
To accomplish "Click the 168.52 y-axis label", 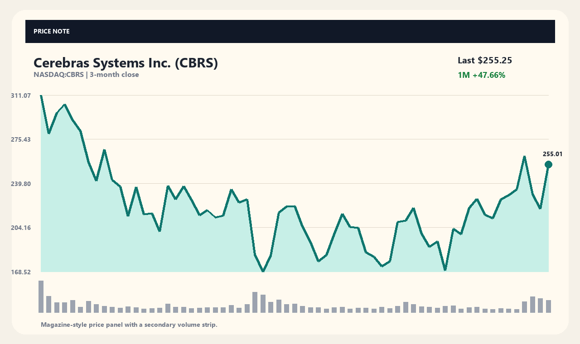I will [x=21, y=272].
